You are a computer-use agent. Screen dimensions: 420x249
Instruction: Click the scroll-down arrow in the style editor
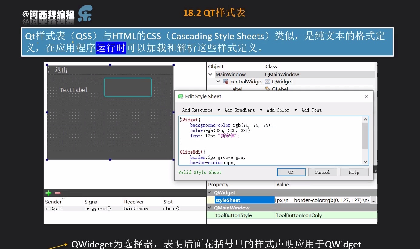365,162
